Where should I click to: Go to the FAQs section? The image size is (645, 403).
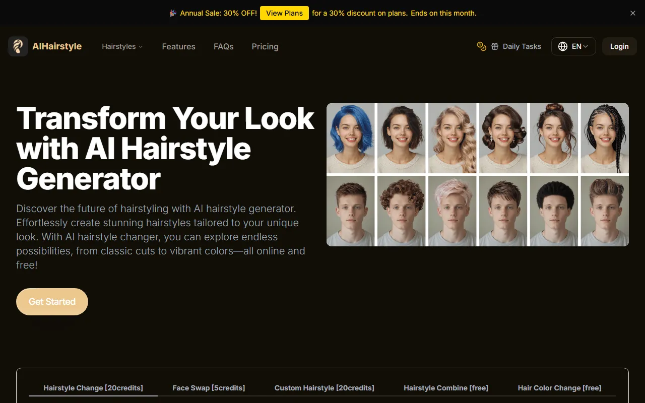click(223, 46)
